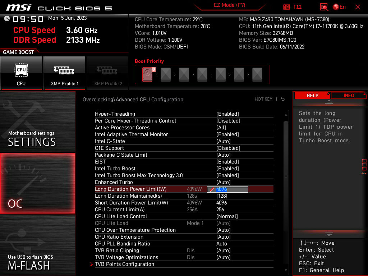This screenshot has height=276, width=368.
Task: Click the date Mon 5 Jun, 2023
Action: (x=67, y=18)
